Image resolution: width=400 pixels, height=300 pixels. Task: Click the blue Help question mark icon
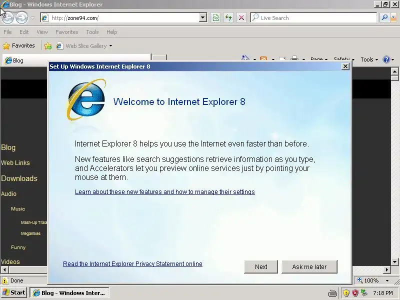[386, 59]
